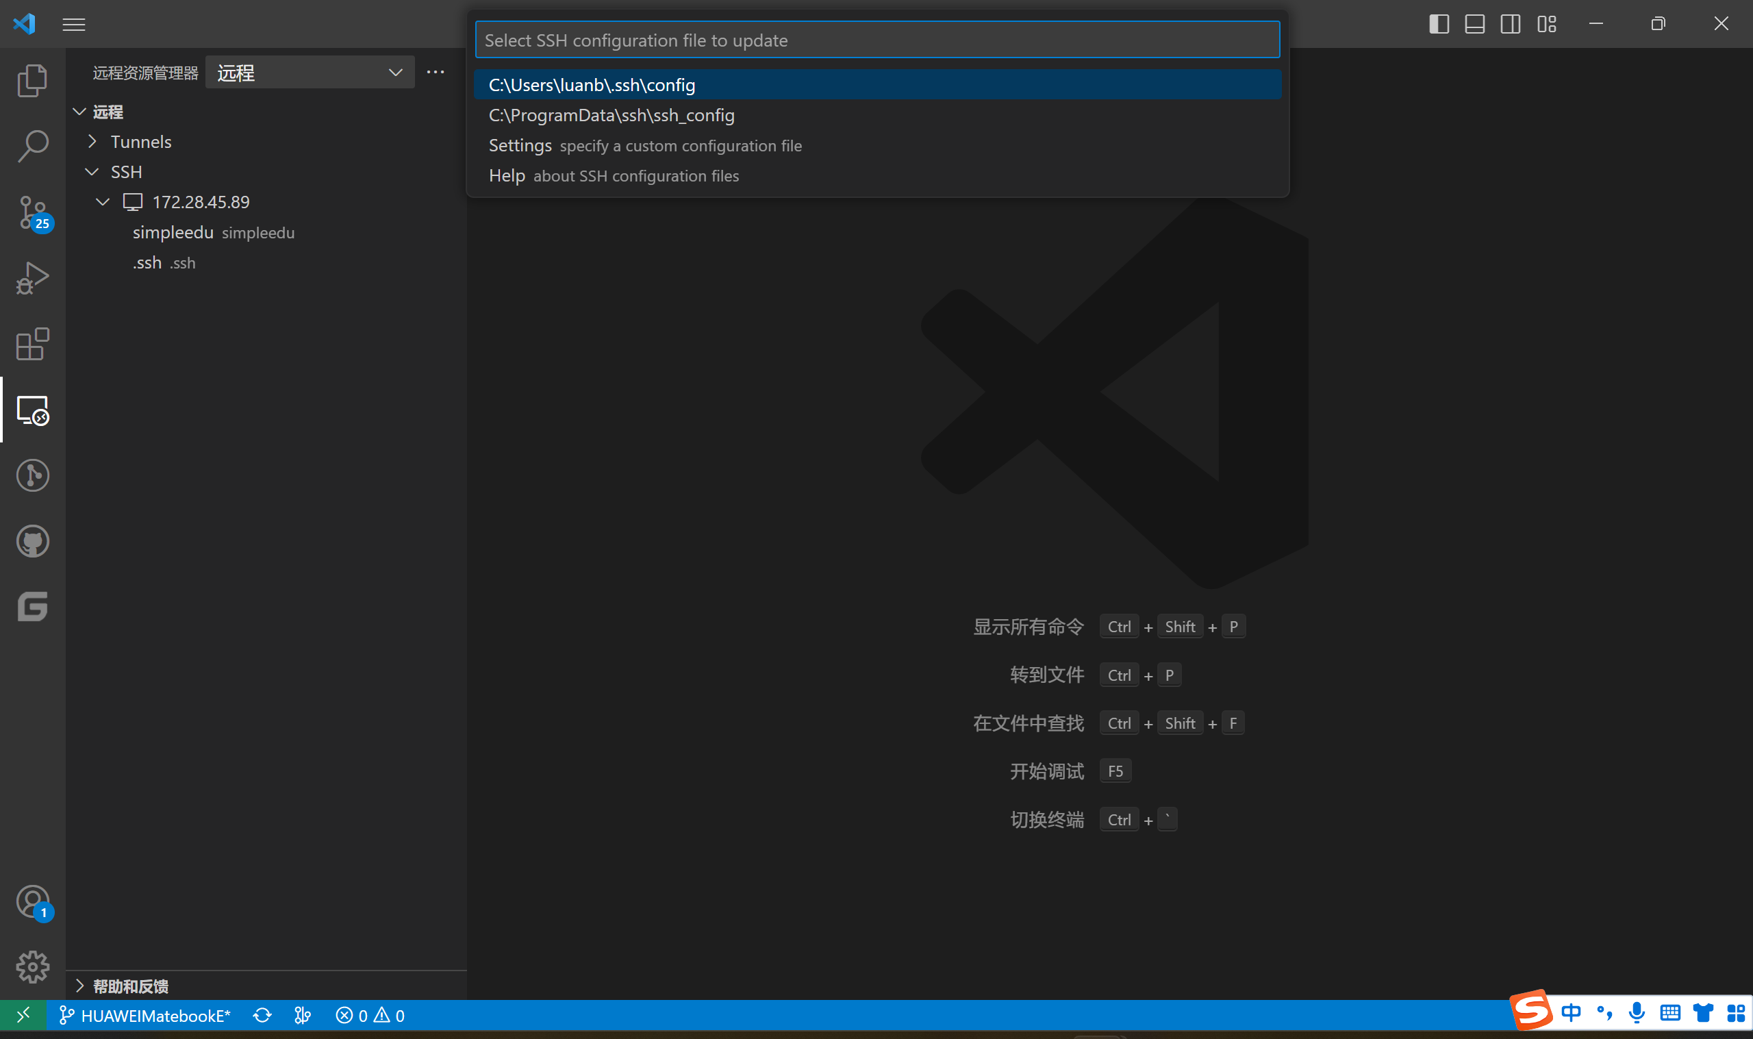Open the Sogou soft keyboard icon
1753x1039 pixels.
point(1670,1013)
